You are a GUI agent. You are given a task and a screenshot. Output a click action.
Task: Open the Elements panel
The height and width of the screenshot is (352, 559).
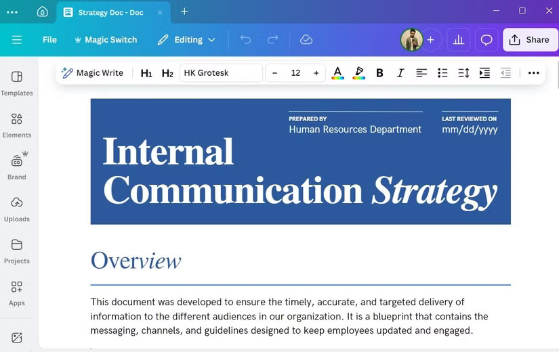17,125
